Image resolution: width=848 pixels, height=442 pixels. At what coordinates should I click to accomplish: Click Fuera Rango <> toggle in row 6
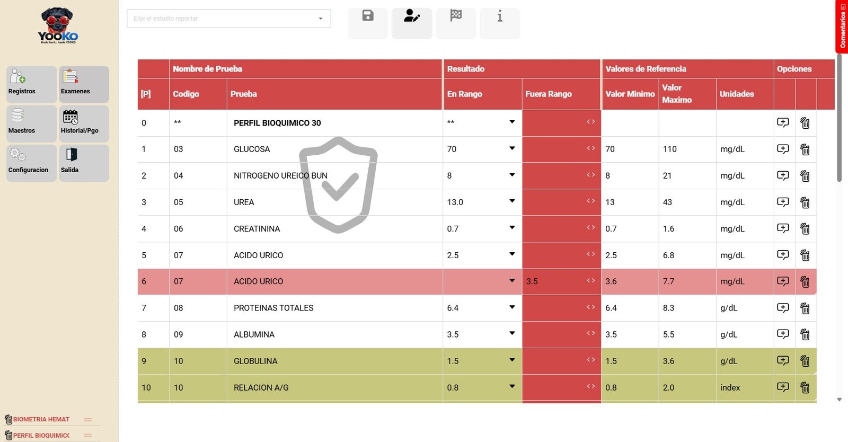591,281
